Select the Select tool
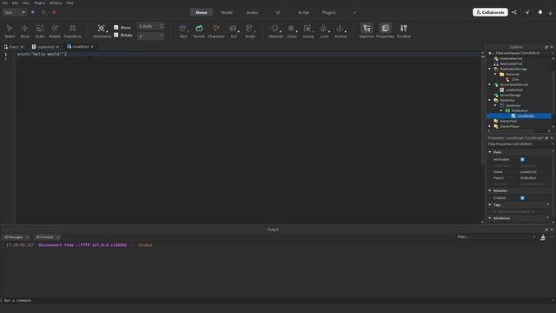Image resolution: width=556 pixels, height=313 pixels. tap(10, 31)
